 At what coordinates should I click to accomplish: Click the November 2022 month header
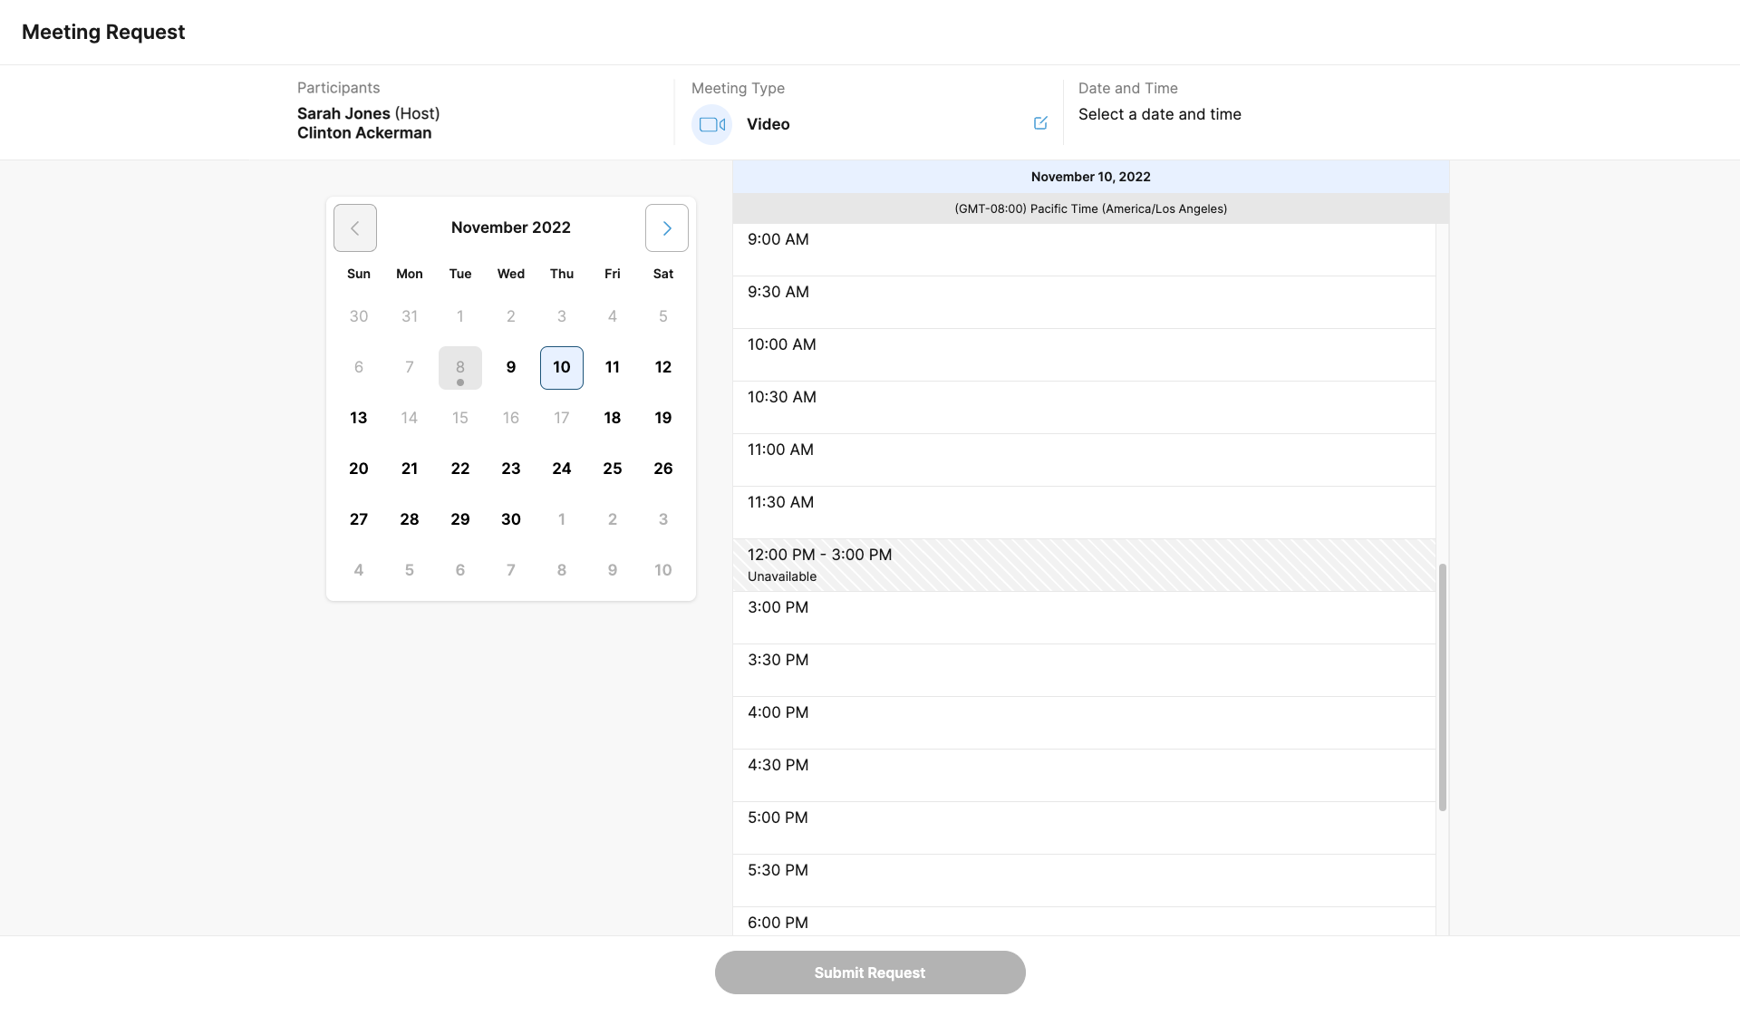pos(511,227)
